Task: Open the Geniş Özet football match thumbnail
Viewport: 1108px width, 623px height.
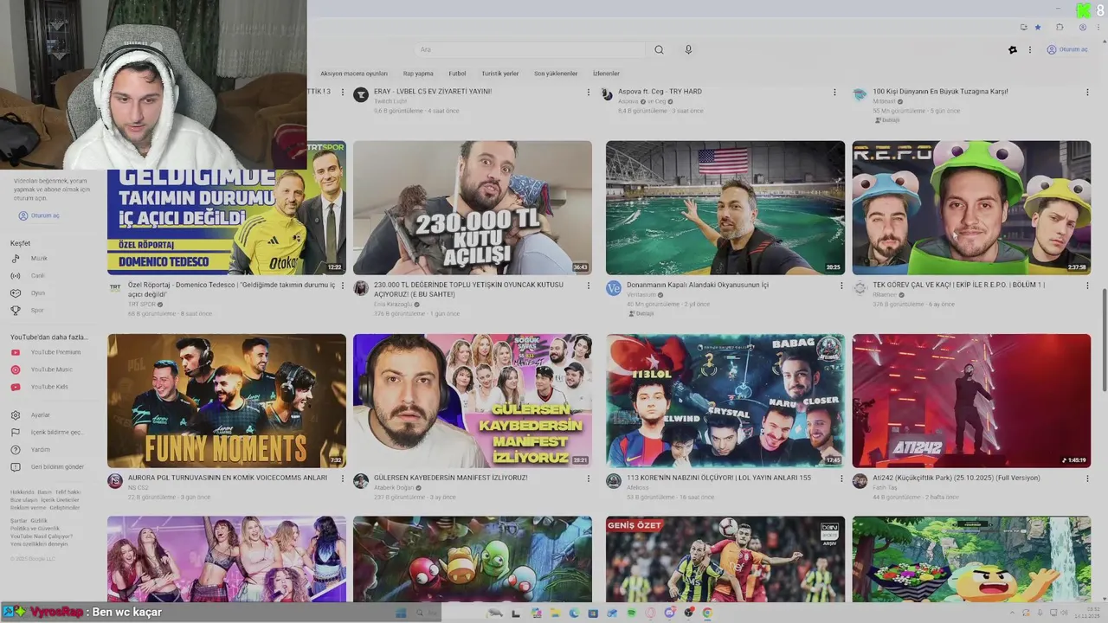Action: pyautogui.click(x=725, y=559)
